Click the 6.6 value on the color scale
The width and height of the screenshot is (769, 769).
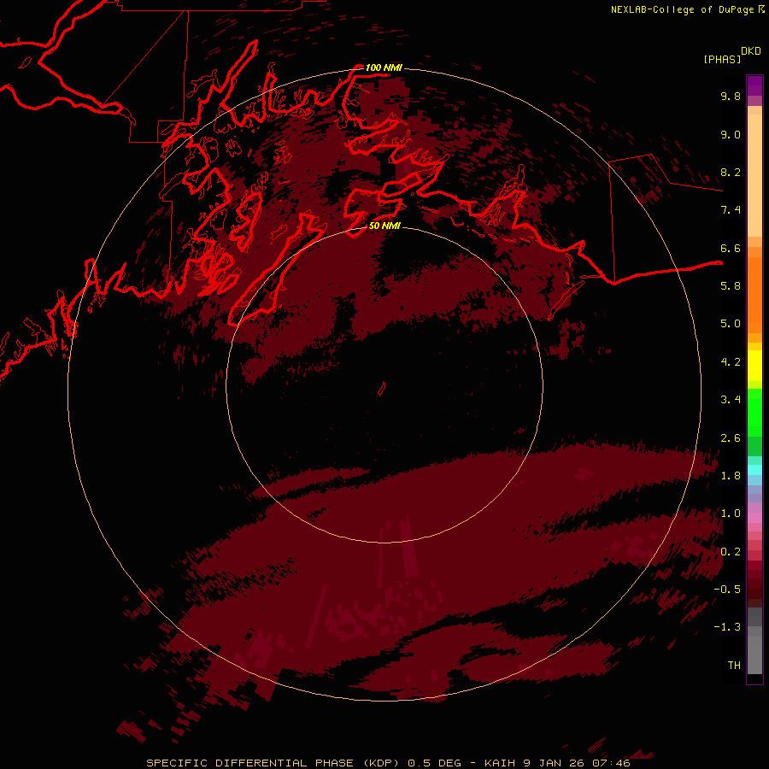click(731, 248)
